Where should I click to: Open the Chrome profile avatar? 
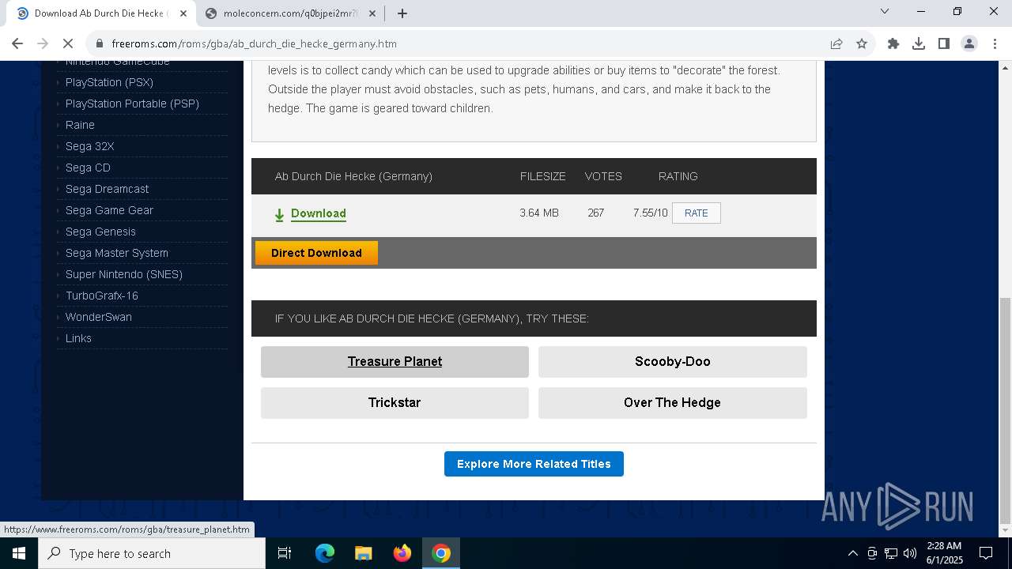tap(969, 43)
